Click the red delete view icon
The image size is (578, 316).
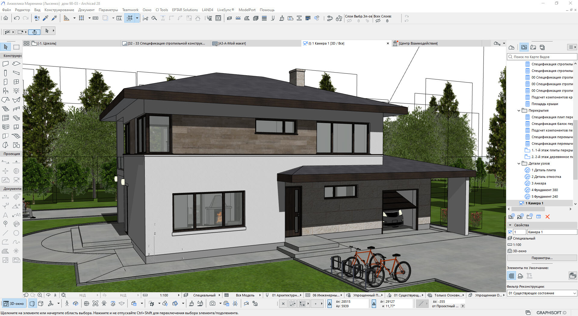pyautogui.click(x=547, y=217)
